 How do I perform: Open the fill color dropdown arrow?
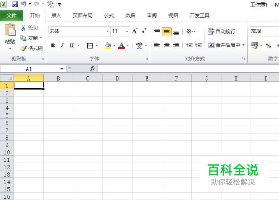click(114, 46)
